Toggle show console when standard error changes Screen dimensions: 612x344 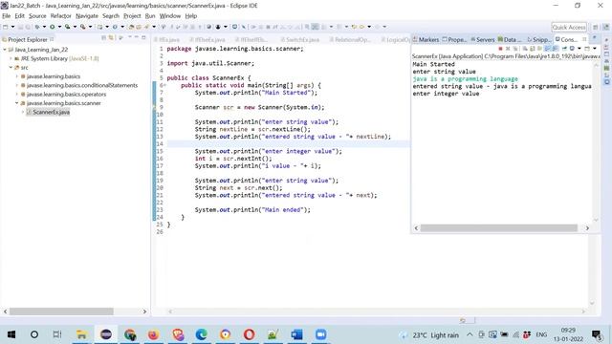click(555, 49)
